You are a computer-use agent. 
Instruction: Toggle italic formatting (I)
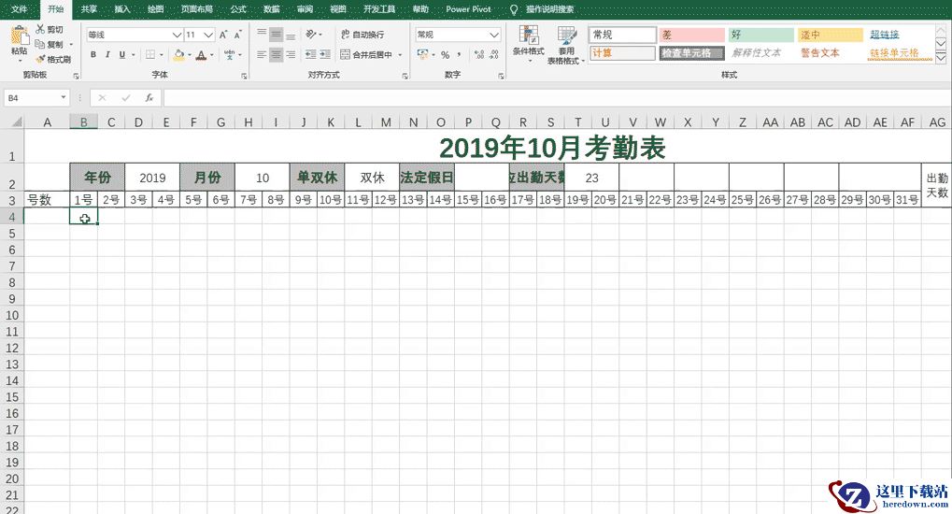(x=107, y=55)
